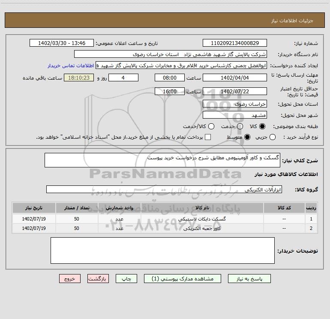Click the quantity 50 in row 2
This screenshot has height=319, width=330.
coord(77,228)
